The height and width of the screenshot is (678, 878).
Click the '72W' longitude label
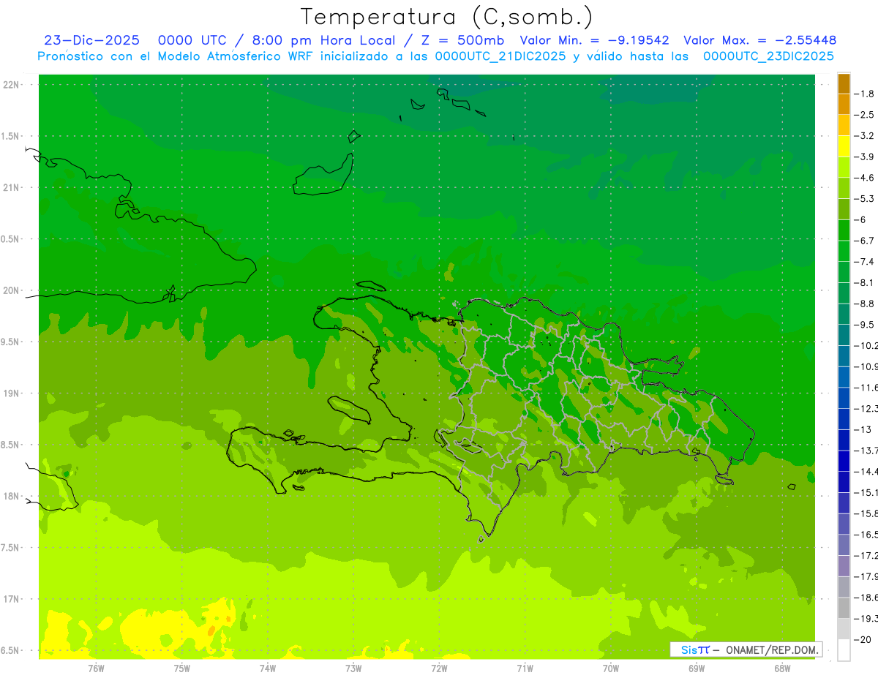point(439,668)
